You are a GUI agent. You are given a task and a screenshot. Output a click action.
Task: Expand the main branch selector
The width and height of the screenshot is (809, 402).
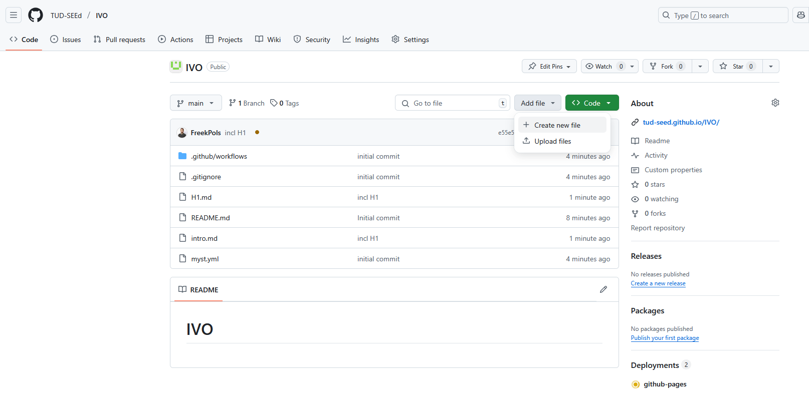(195, 103)
